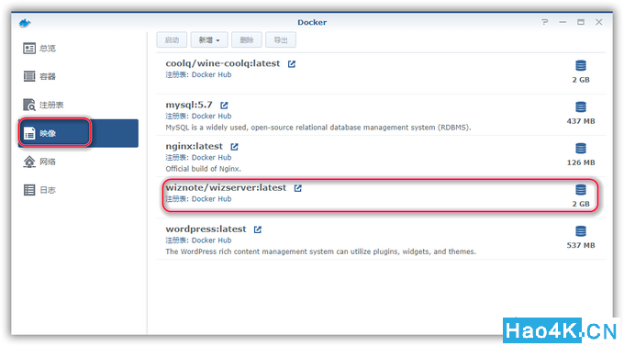Click the overview icon beside 总览
The height and width of the screenshot is (346, 624).
point(29,48)
